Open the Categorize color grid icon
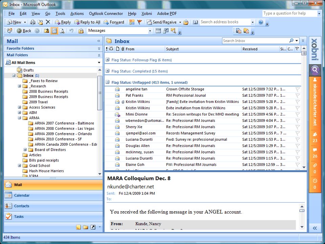Screen dimensions: 325x244 (x=132, y=22)
